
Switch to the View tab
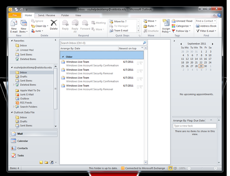(x=78, y=15)
